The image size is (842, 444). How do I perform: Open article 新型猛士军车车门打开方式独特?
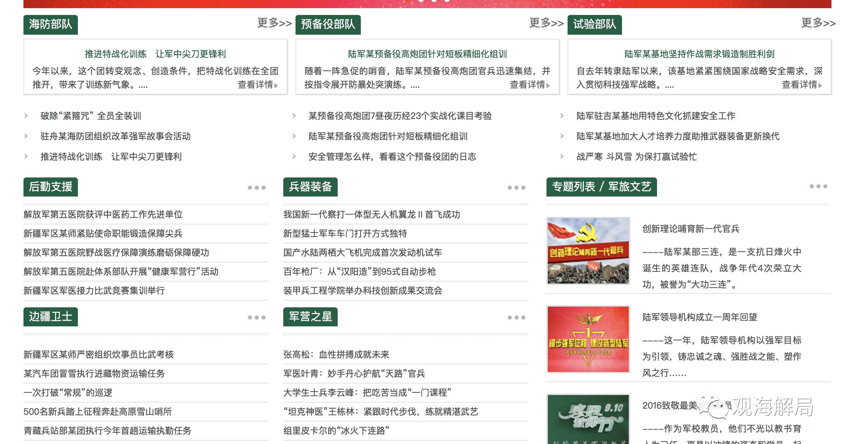[x=345, y=234]
